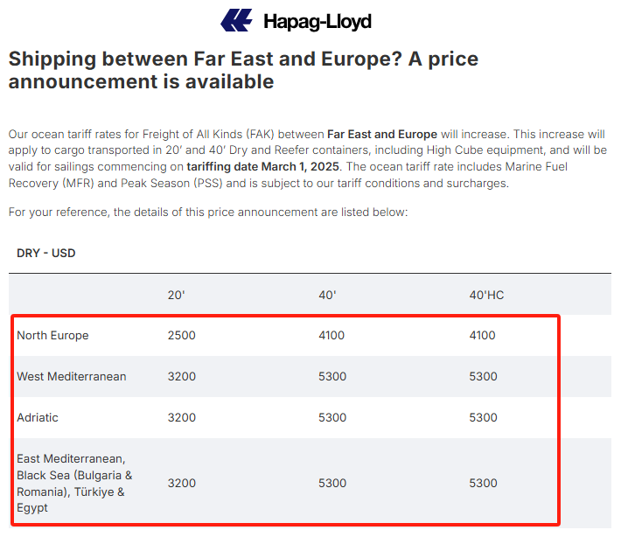The width and height of the screenshot is (621, 537).
Task: Click the 'tariffing date March 1, 2025' text
Action: click(x=264, y=167)
